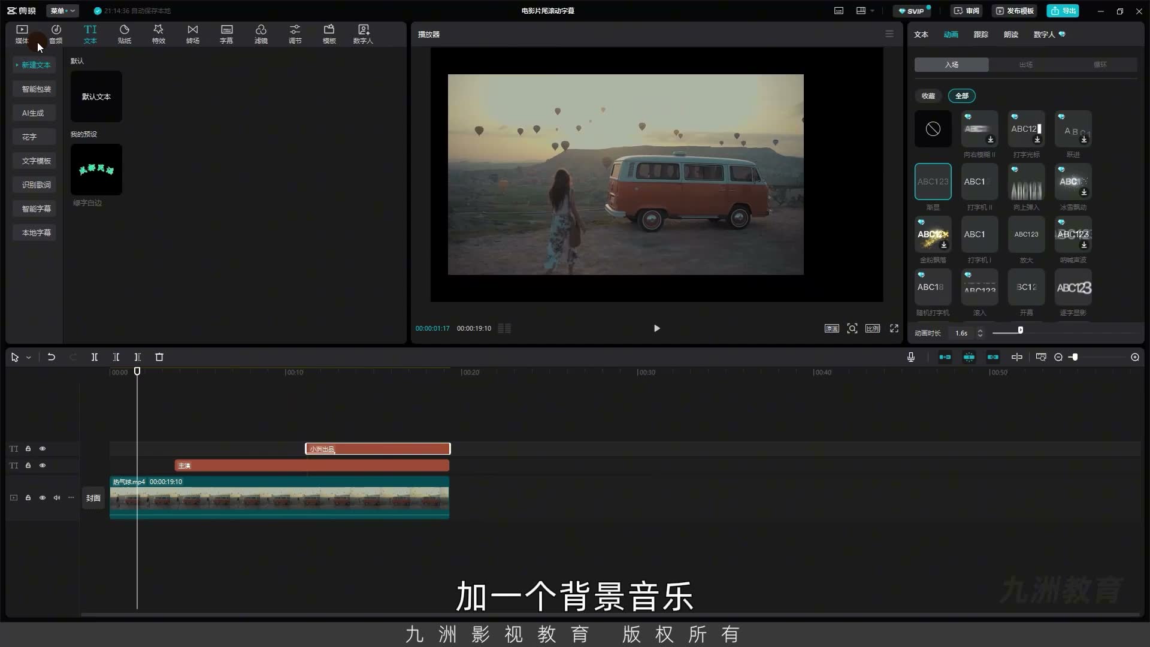Screen dimensions: 1150x647
Task: Adjust the 动画时长 duration slider handle
Action: click(1021, 330)
